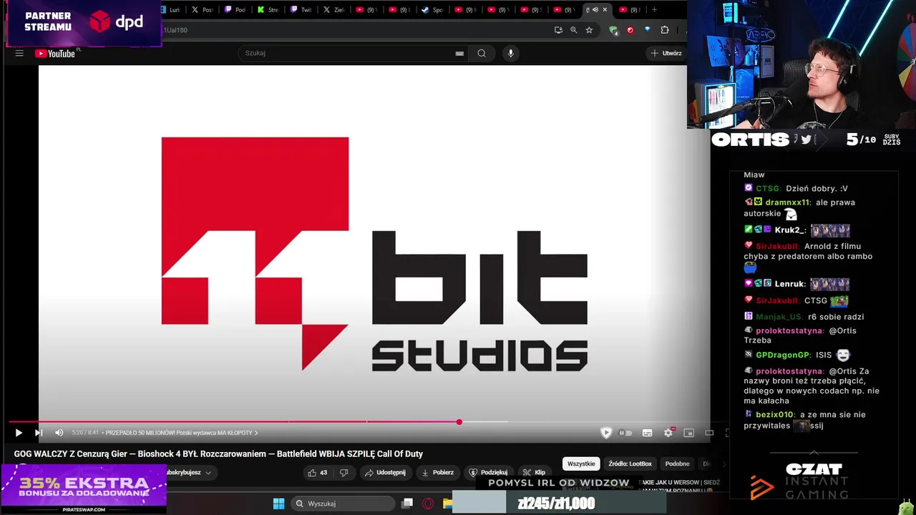Select the Podobne filter chip

677,464
